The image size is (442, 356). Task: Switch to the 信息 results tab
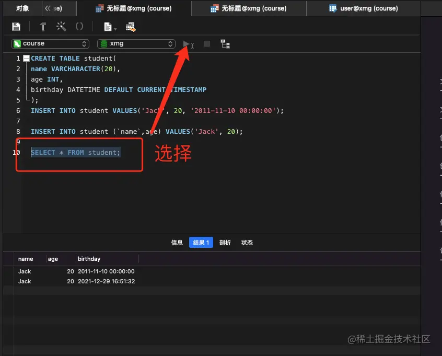(177, 243)
